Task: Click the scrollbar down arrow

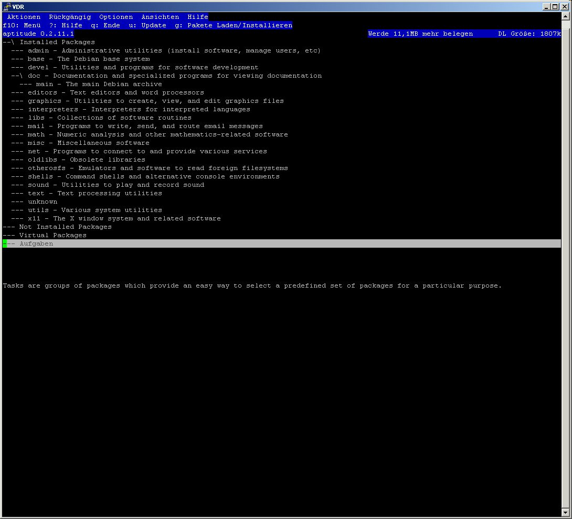Action: (x=566, y=512)
